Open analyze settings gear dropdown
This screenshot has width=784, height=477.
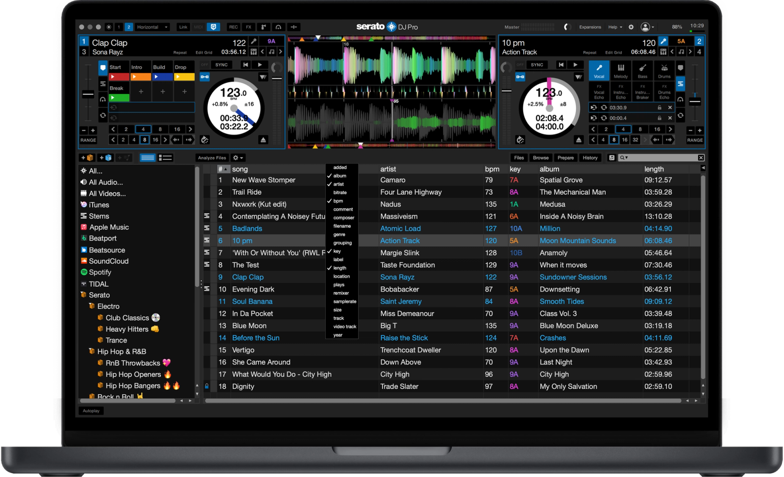238,158
